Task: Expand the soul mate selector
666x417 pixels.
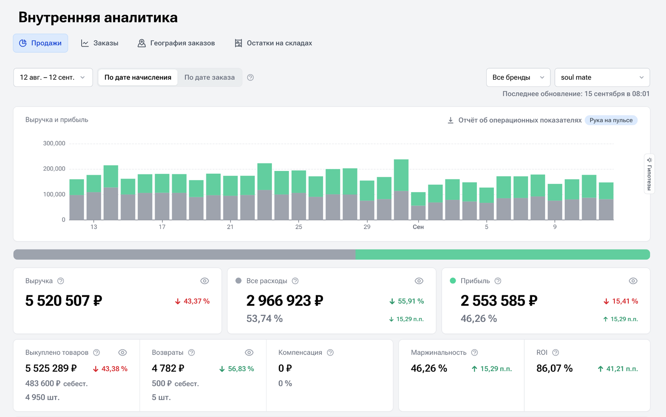Action: (602, 77)
